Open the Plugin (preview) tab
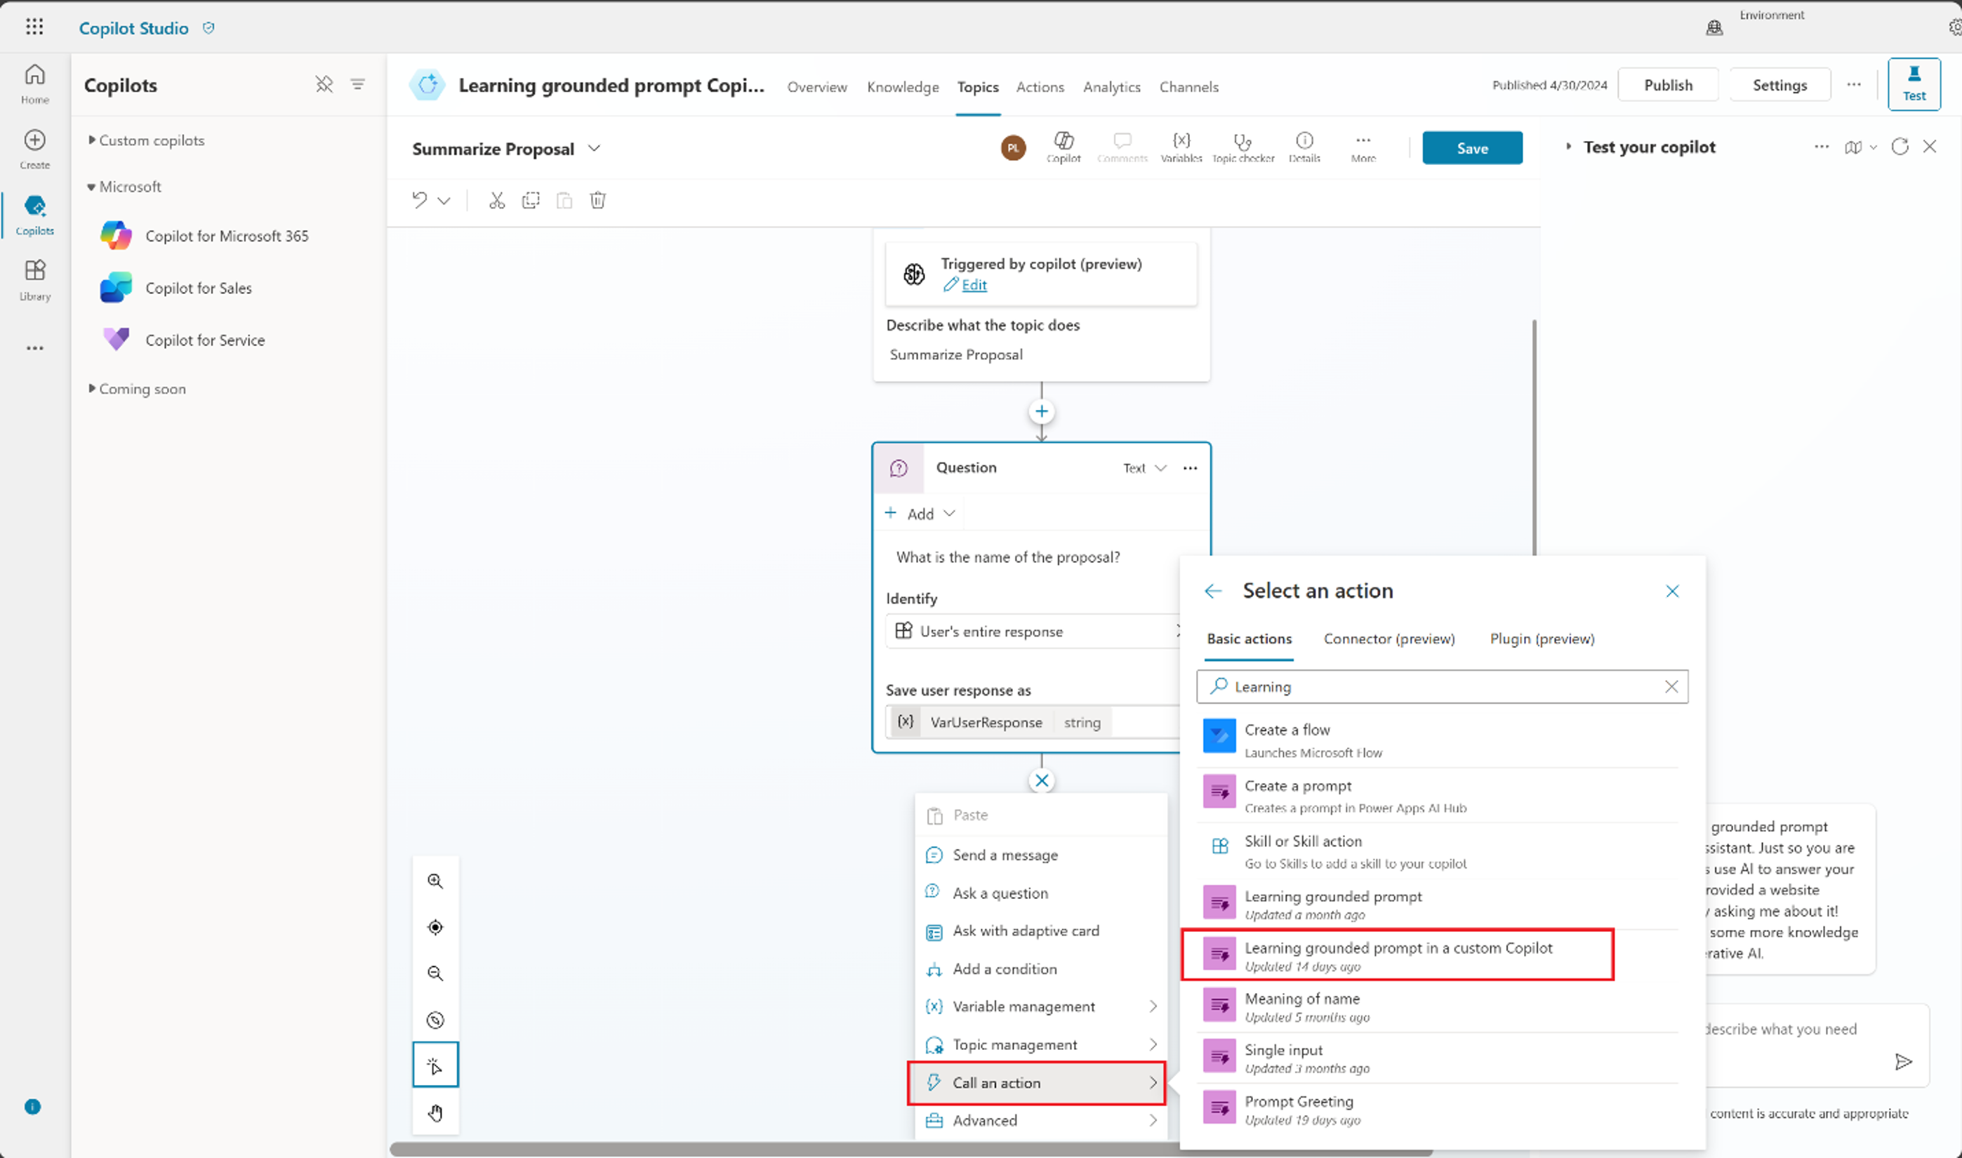The width and height of the screenshot is (1962, 1158). (1542, 639)
